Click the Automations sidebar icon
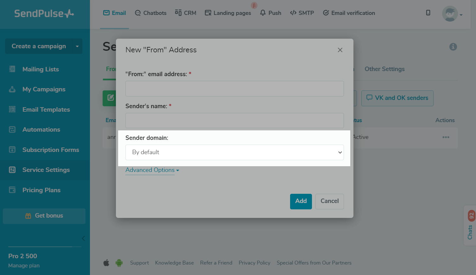476x275 pixels. [12, 129]
